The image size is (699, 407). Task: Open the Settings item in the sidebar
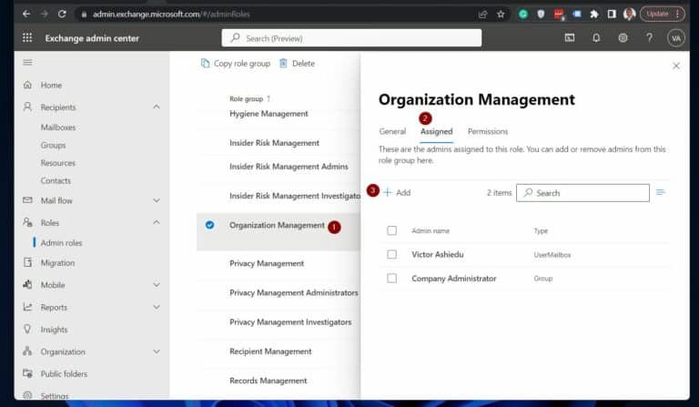(x=55, y=396)
